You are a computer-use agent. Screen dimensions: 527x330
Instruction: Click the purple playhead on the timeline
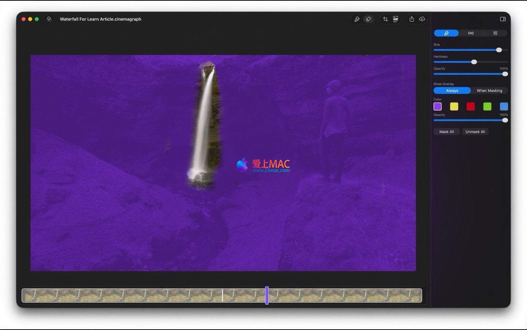coord(267,295)
